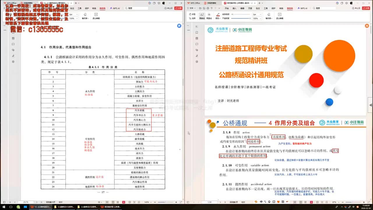Screen dimensions: 373x210
Task: Open the 保护 tab in right window
Action: click(273, 8)
